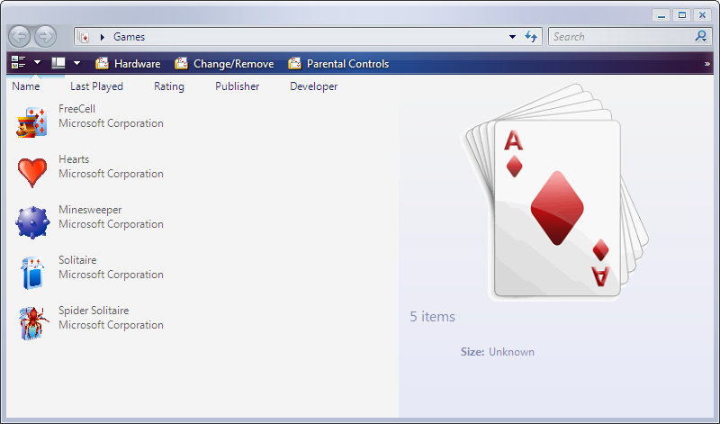Sort by the Rating column header

tap(169, 86)
